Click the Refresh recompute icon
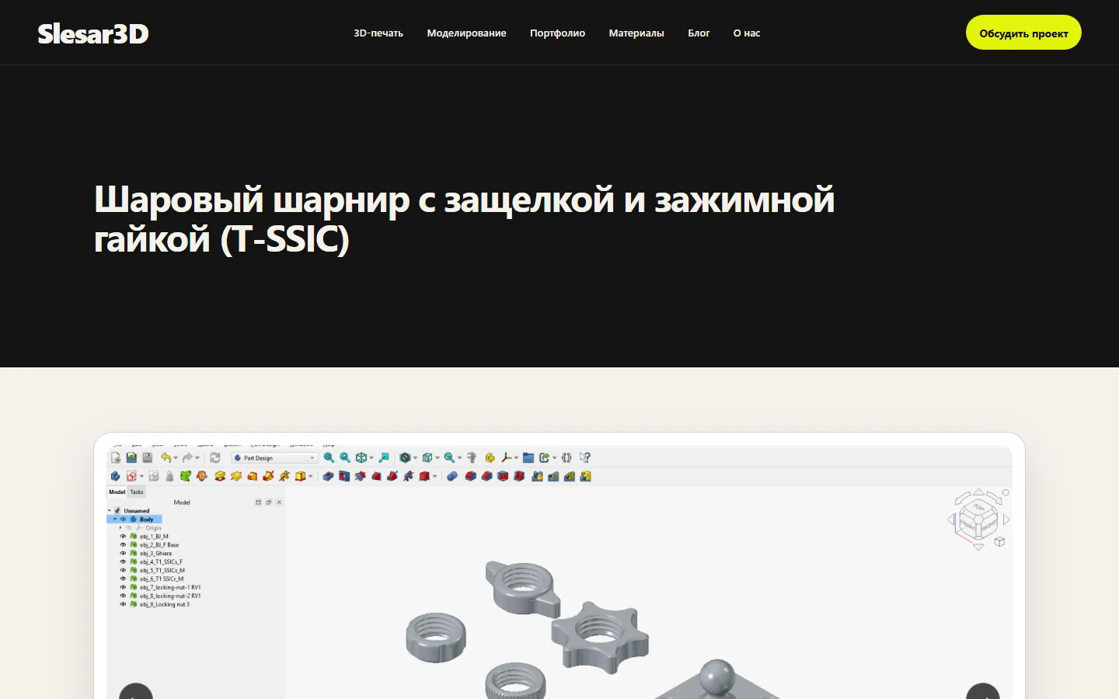The height and width of the screenshot is (699, 1119). [214, 458]
